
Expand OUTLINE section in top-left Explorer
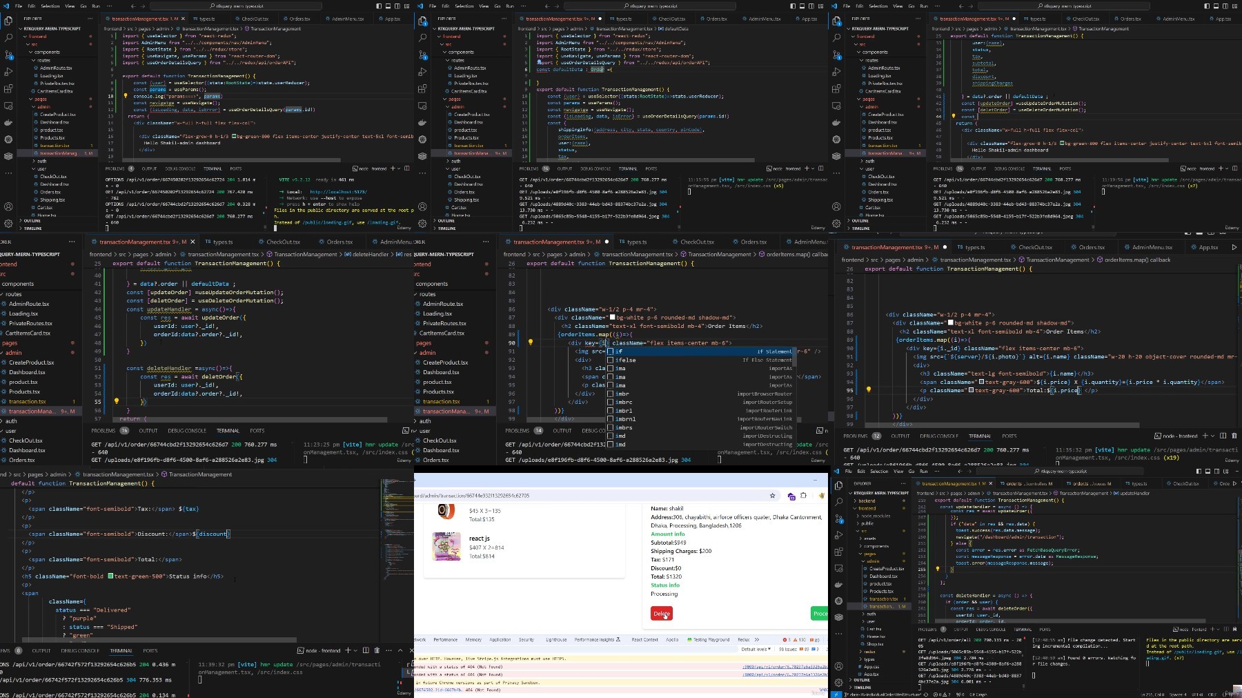point(32,221)
